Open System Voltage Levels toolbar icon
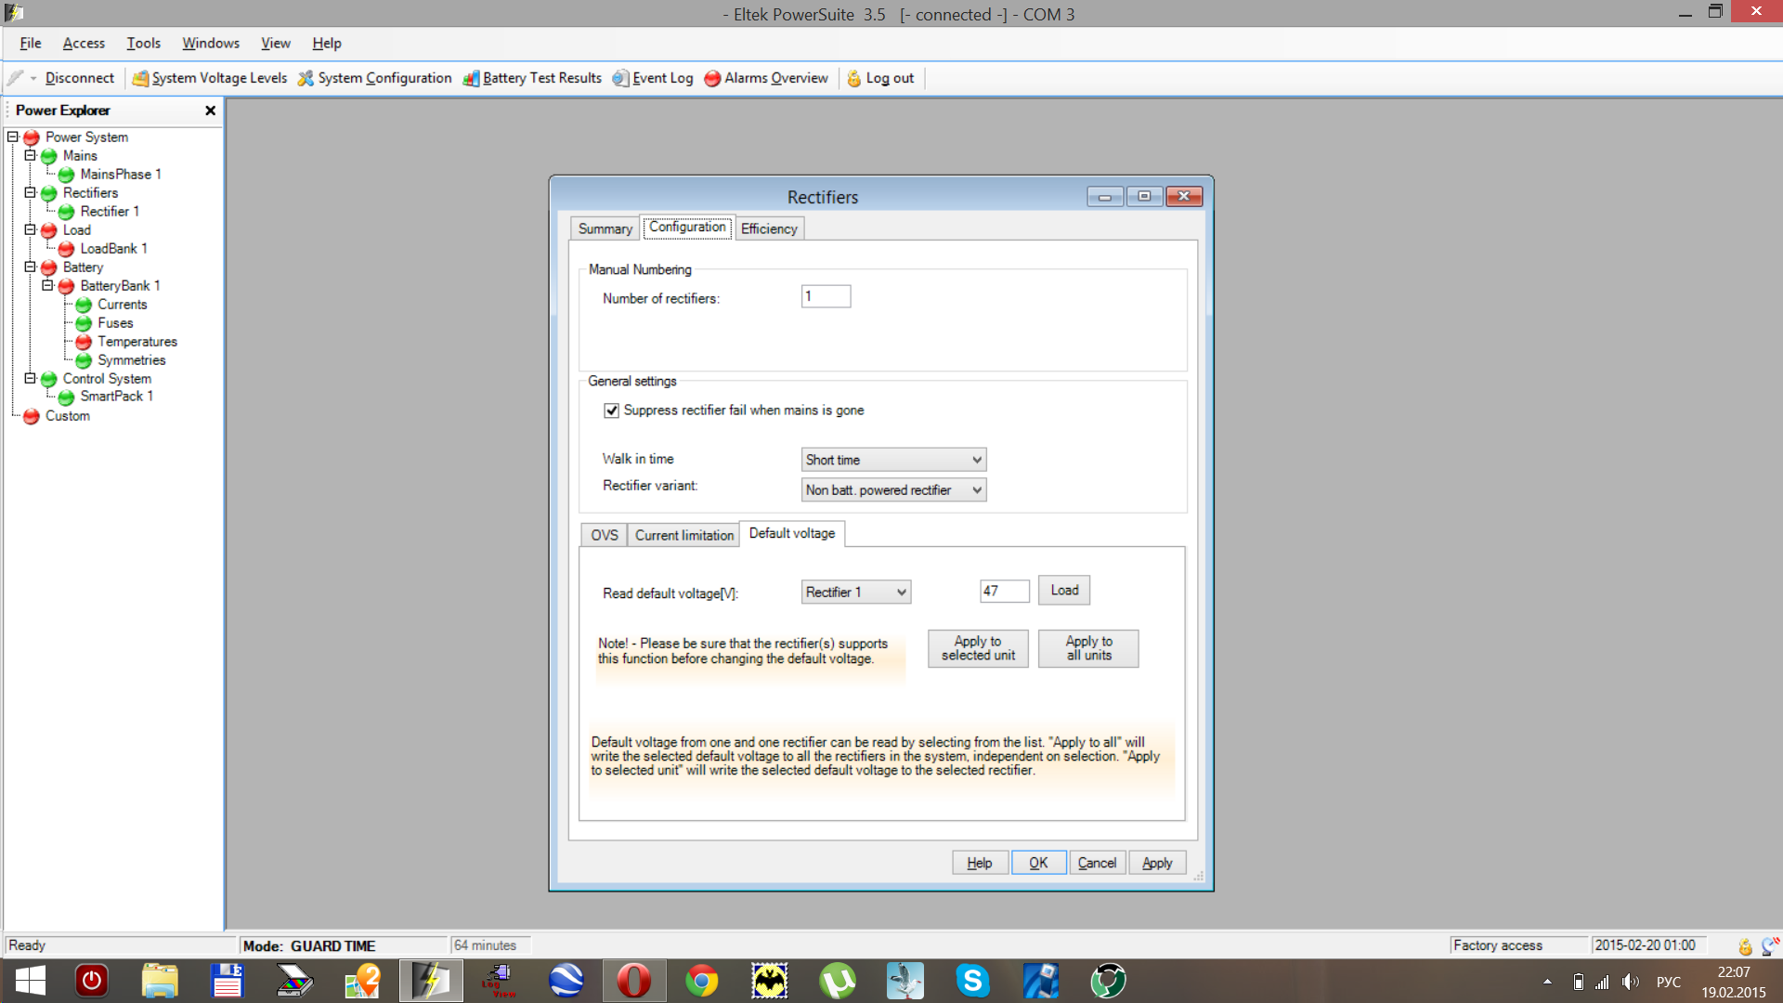 coord(140,78)
